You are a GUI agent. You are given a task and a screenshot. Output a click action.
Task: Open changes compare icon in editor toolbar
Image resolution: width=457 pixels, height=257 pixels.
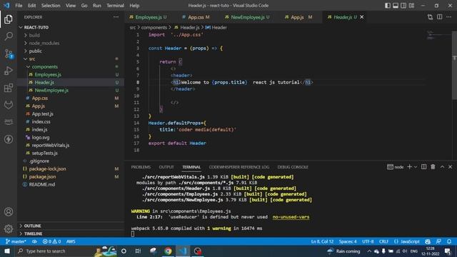[430, 17]
